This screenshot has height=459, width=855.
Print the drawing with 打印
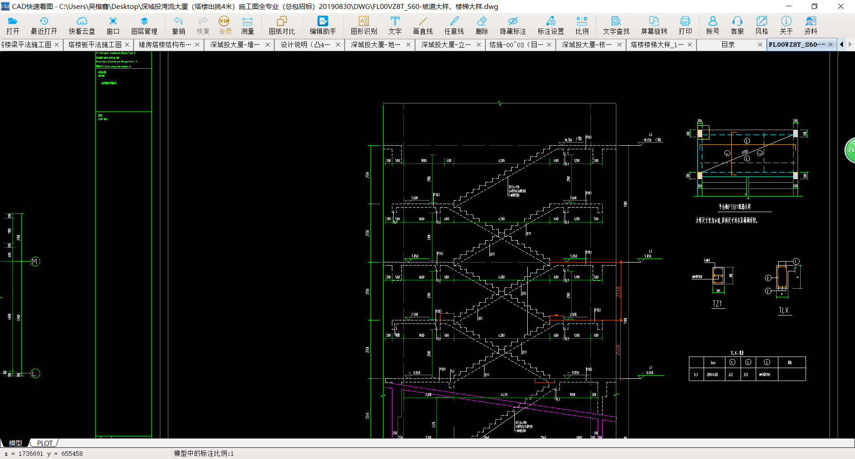[685, 25]
